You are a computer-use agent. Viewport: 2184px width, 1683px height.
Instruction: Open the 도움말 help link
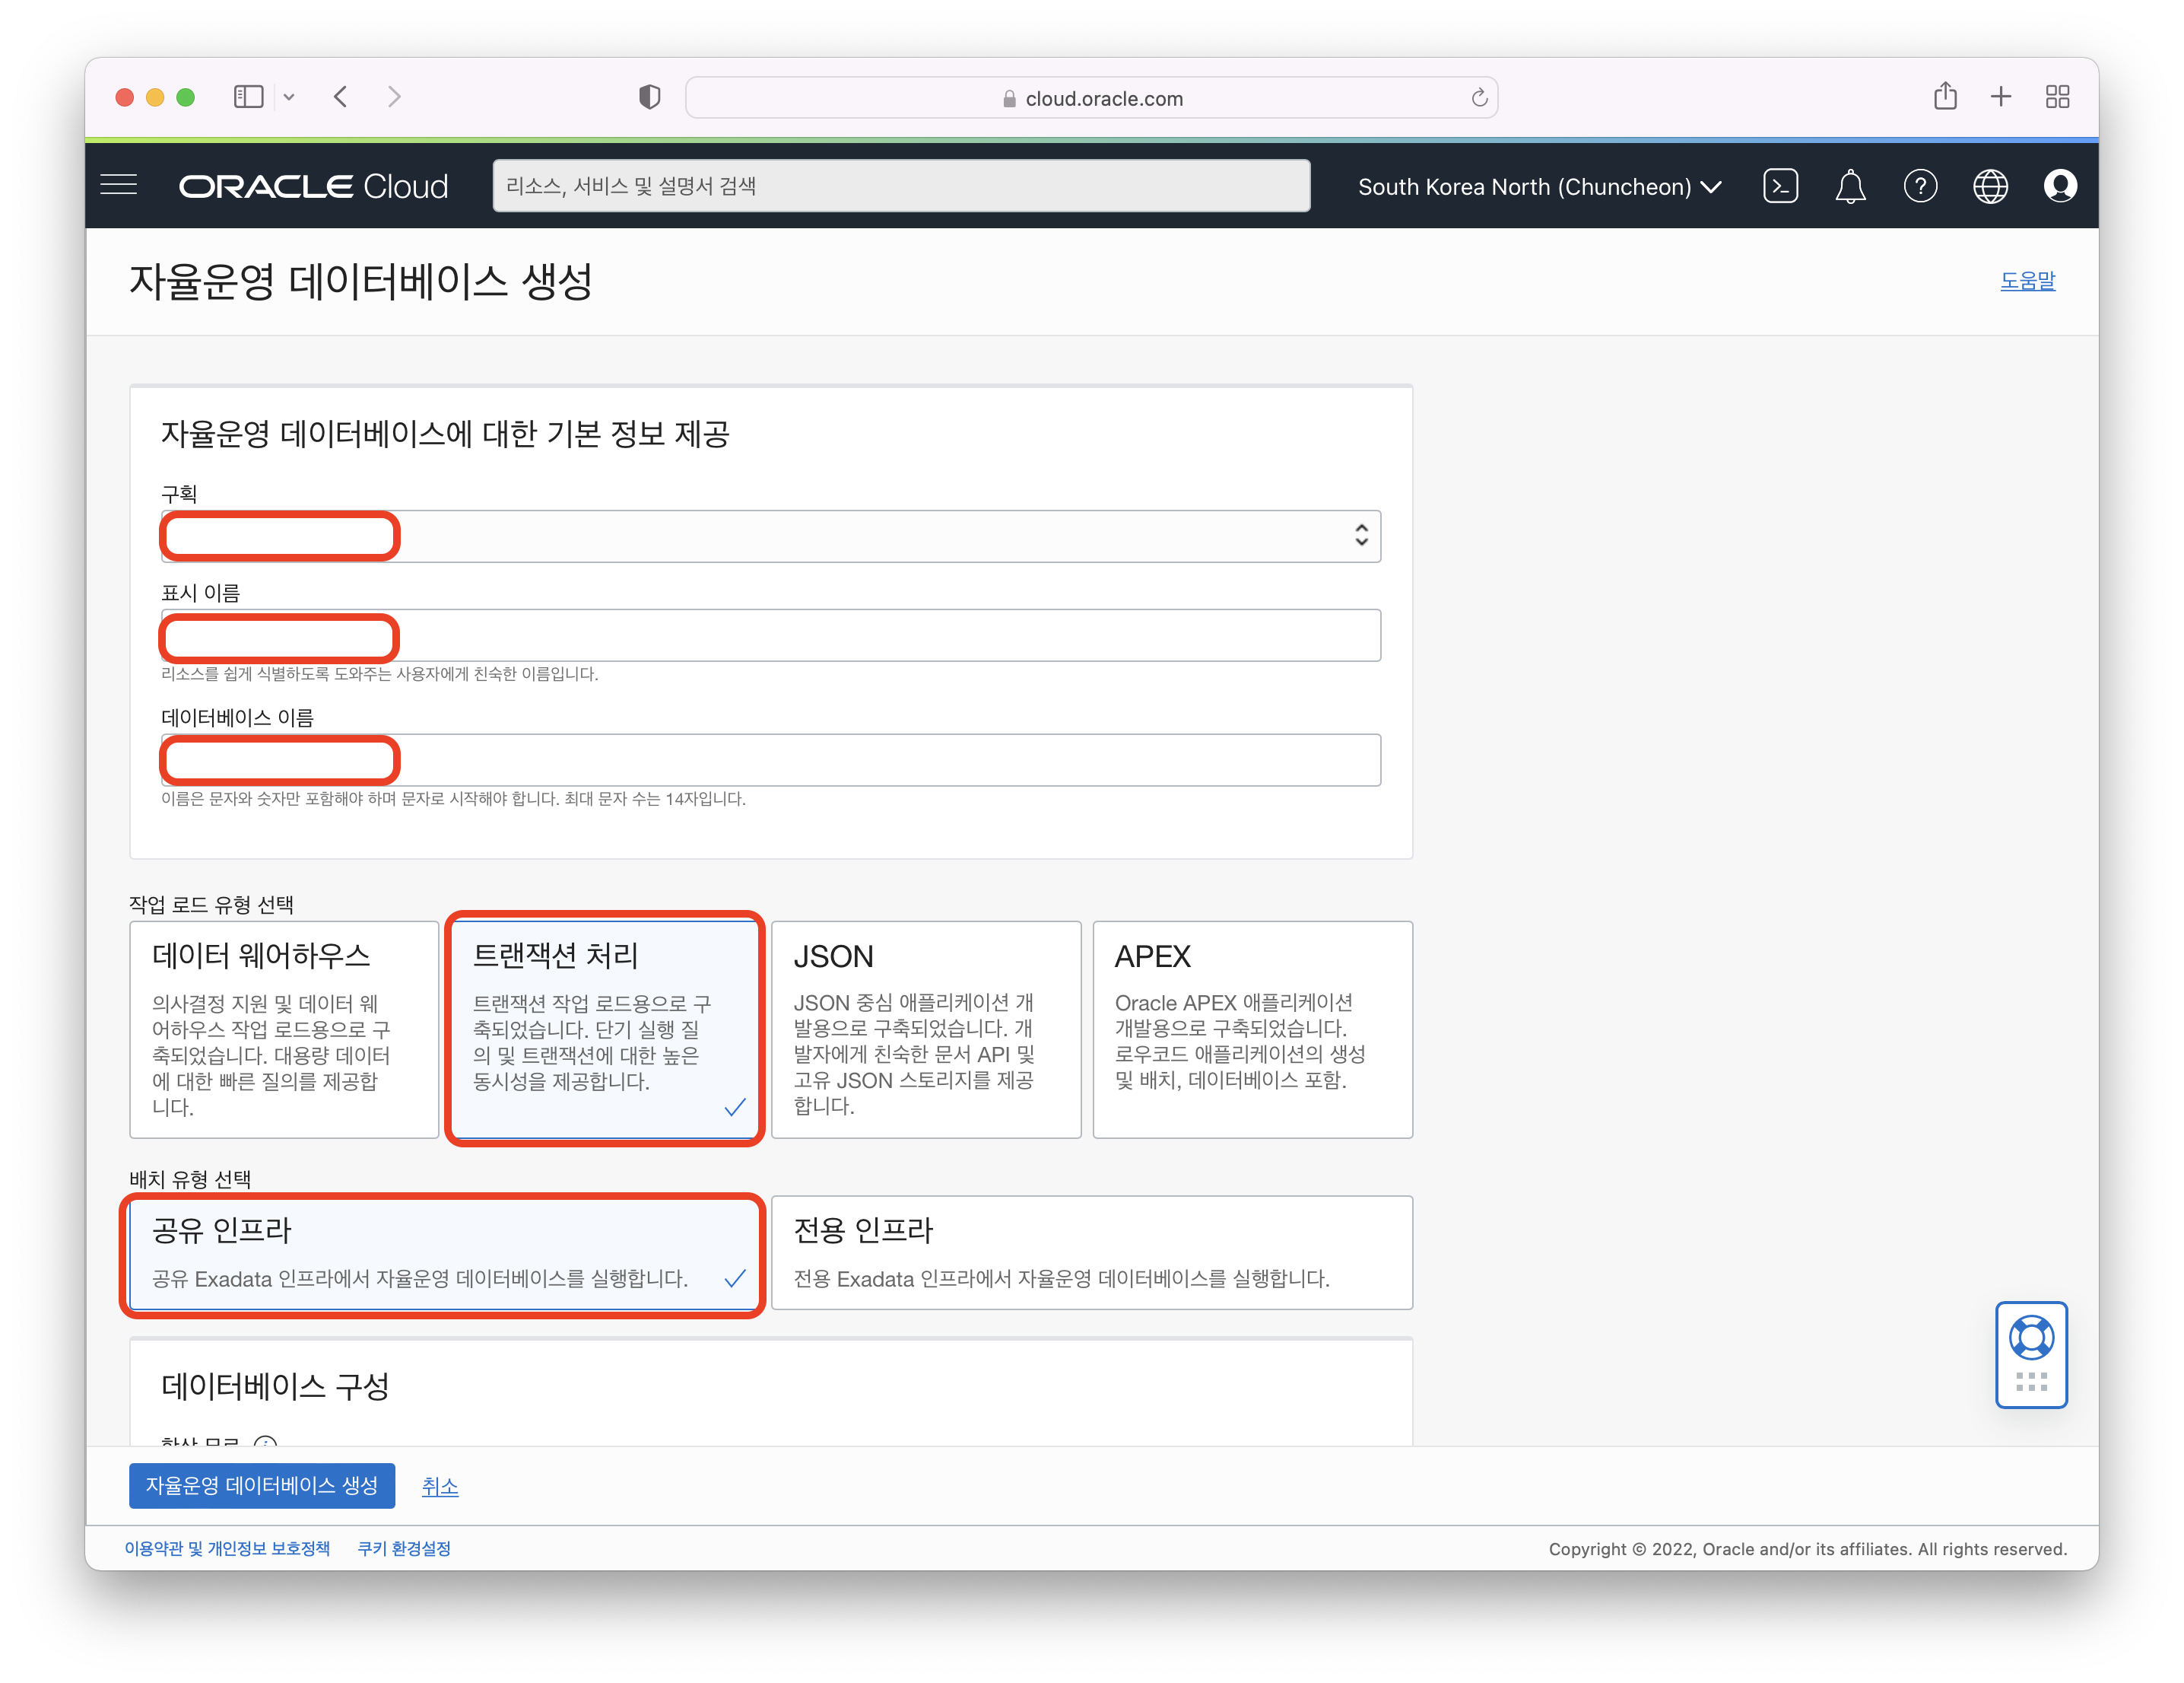(x=2027, y=282)
